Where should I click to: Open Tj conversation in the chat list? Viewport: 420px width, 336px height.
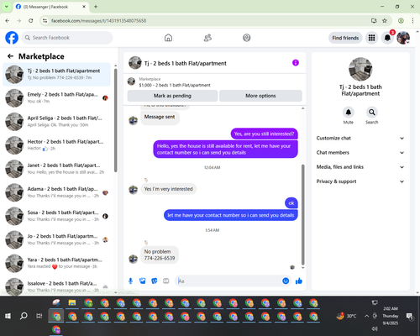point(56,75)
